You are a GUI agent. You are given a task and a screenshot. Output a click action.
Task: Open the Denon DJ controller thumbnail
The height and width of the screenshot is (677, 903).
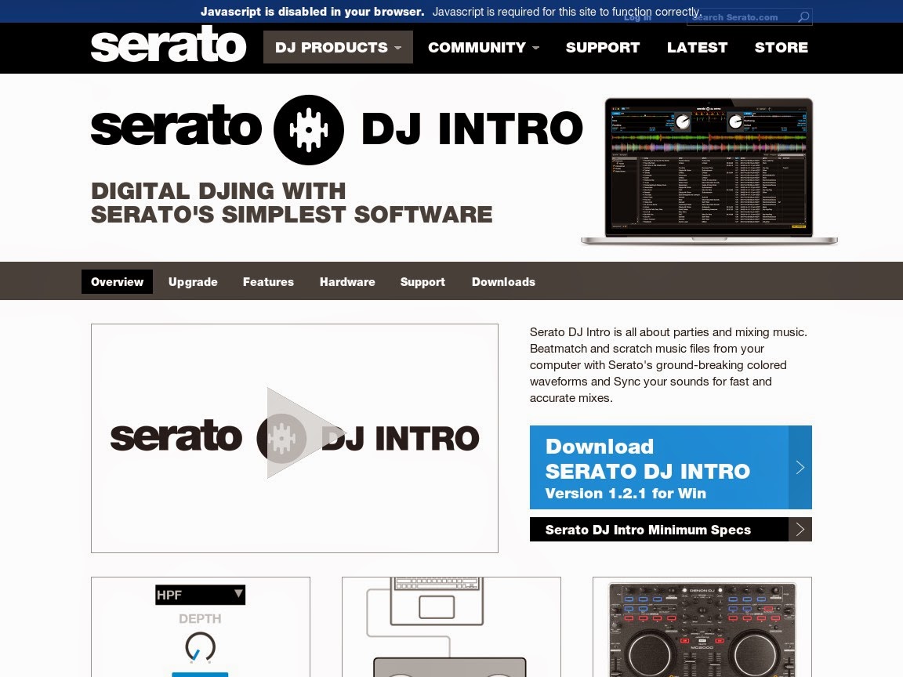pyautogui.click(x=702, y=627)
